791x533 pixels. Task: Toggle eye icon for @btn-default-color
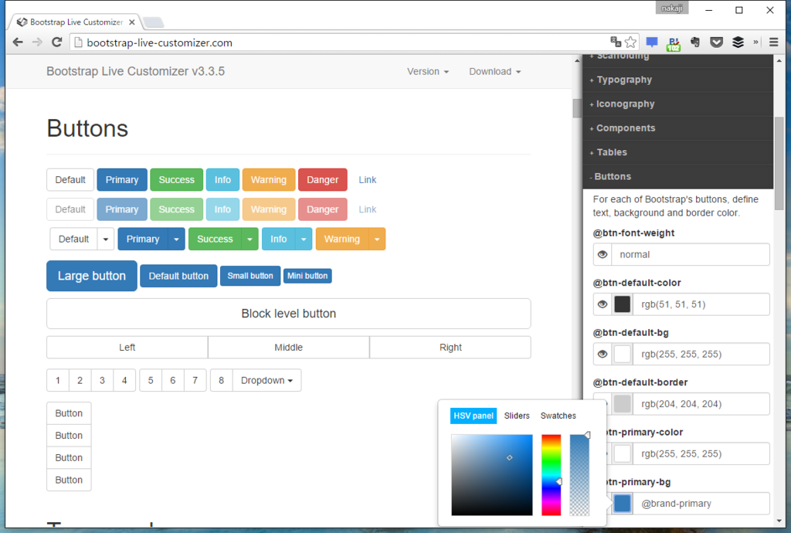[603, 304]
